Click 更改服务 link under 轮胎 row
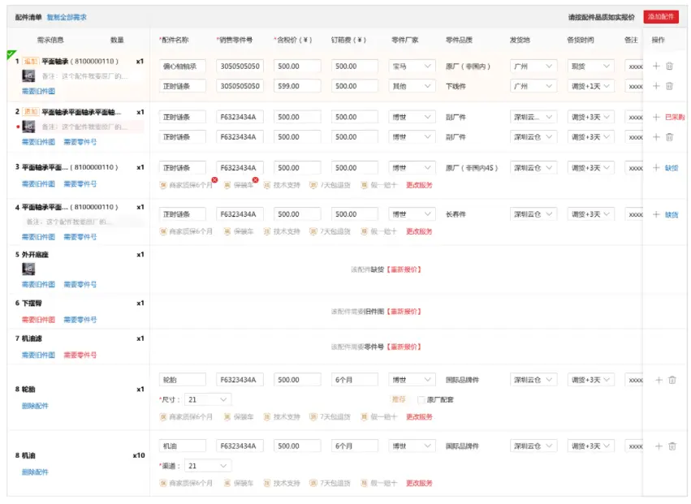The image size is (691, 504). (x=419, y=417)
